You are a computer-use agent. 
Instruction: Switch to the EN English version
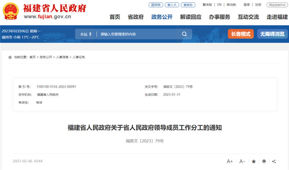point(219,5)
